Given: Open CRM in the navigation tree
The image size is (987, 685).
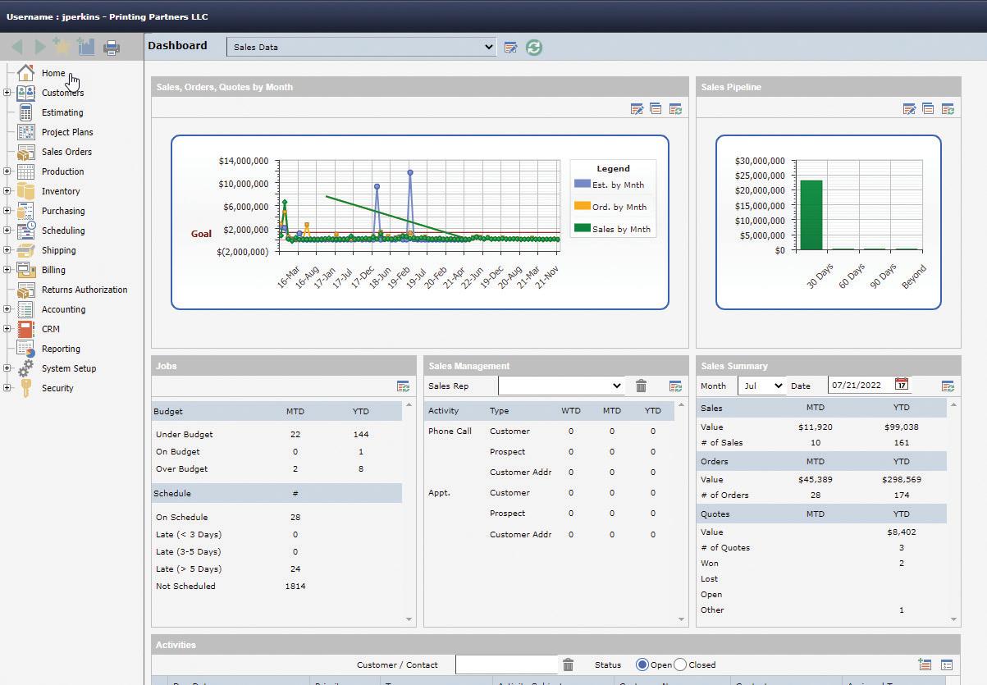Looking at the screenshot, I should pos(51,329).
